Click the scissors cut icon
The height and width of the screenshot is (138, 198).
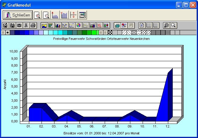(26, 25)
